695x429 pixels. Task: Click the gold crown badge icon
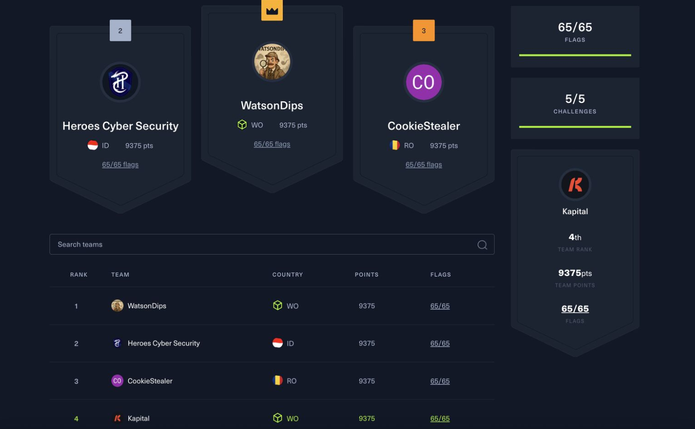272,10
